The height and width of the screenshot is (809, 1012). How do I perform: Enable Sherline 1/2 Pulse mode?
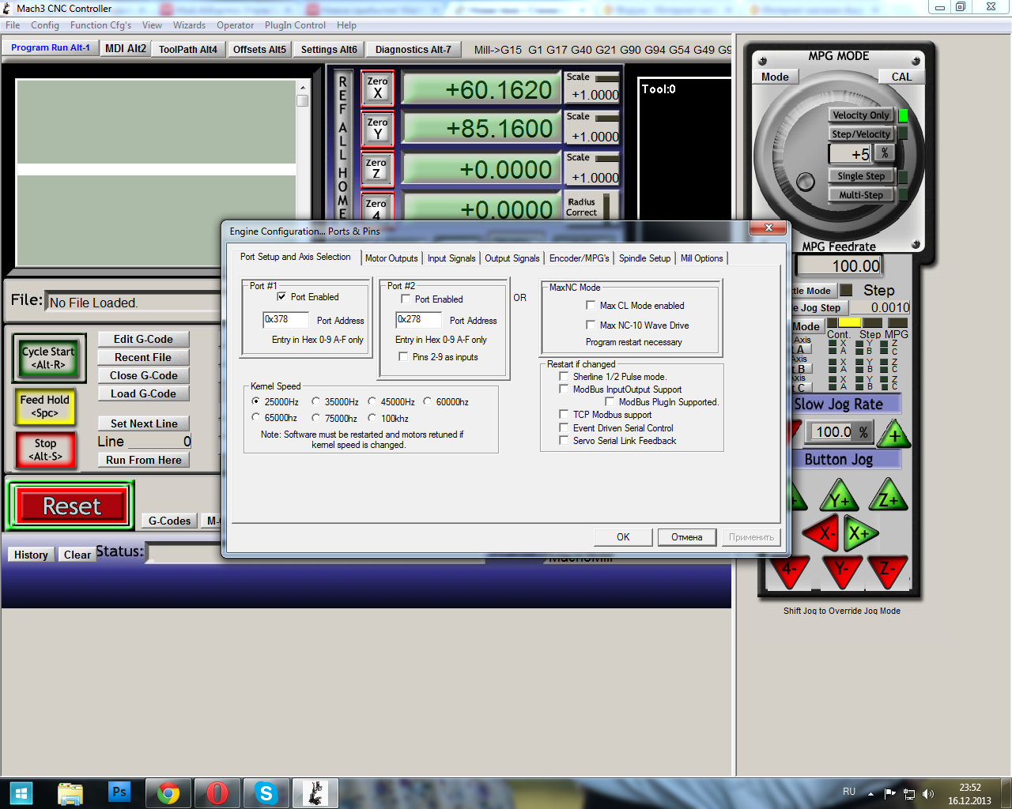(564, 377)
